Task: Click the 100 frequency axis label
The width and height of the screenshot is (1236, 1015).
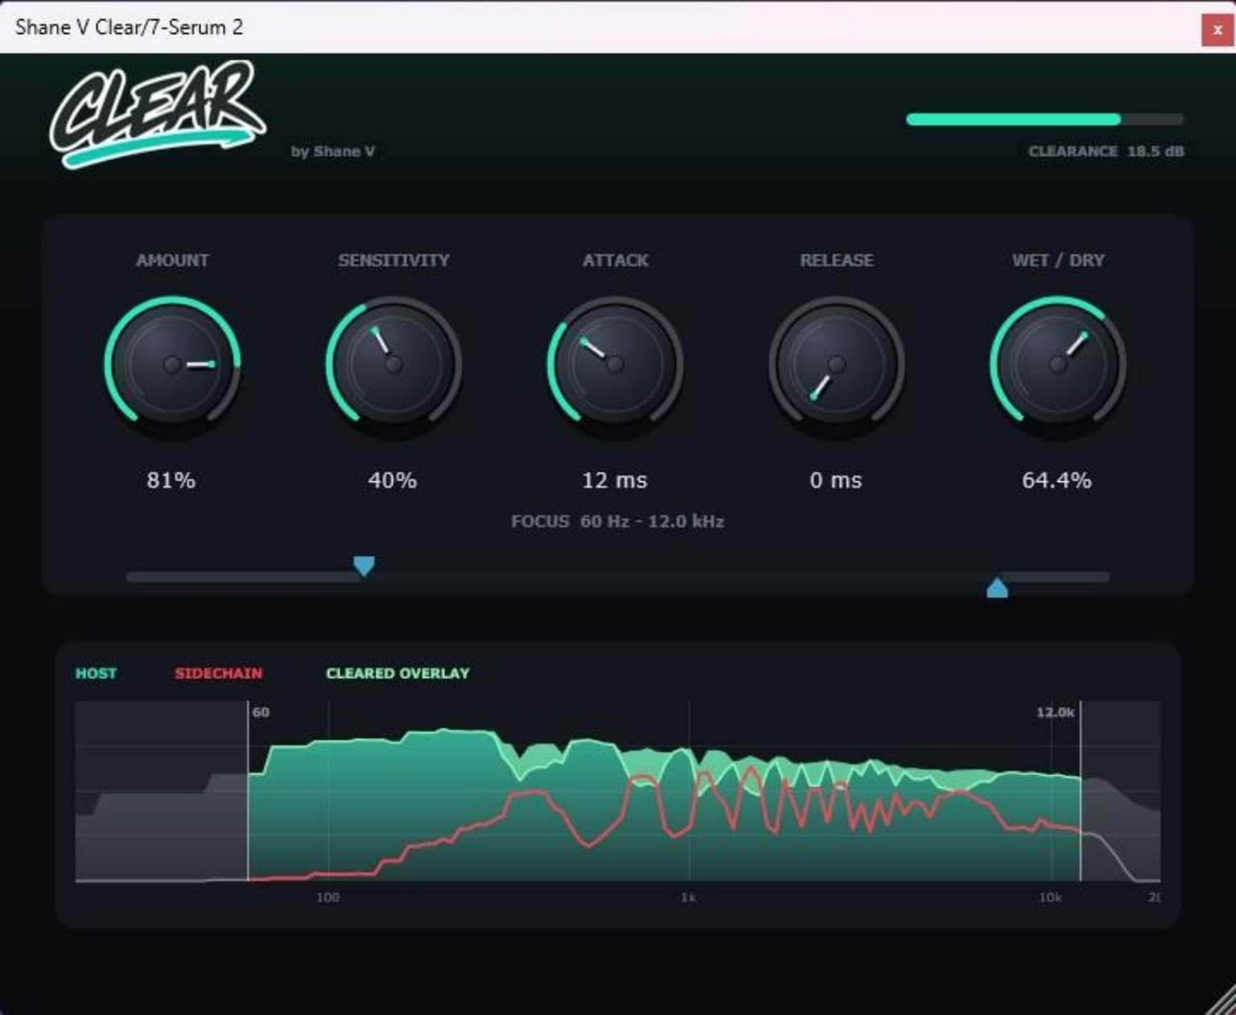Action: tap(328, 897)
